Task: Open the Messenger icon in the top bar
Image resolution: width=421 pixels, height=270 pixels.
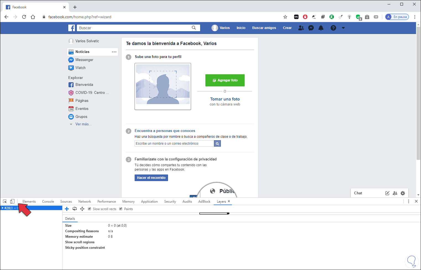Action: (x=311, y=28)
